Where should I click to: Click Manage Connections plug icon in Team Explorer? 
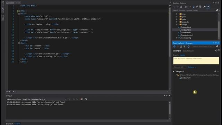[x=184, y=47]
